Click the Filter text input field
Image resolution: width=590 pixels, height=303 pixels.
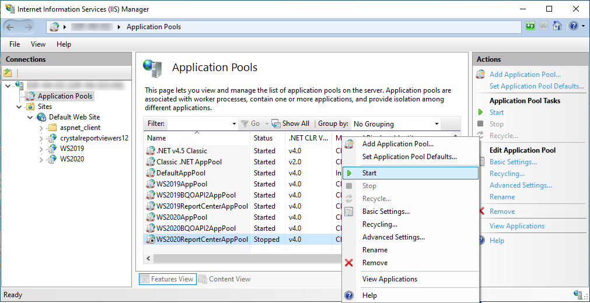coord(200,124)
